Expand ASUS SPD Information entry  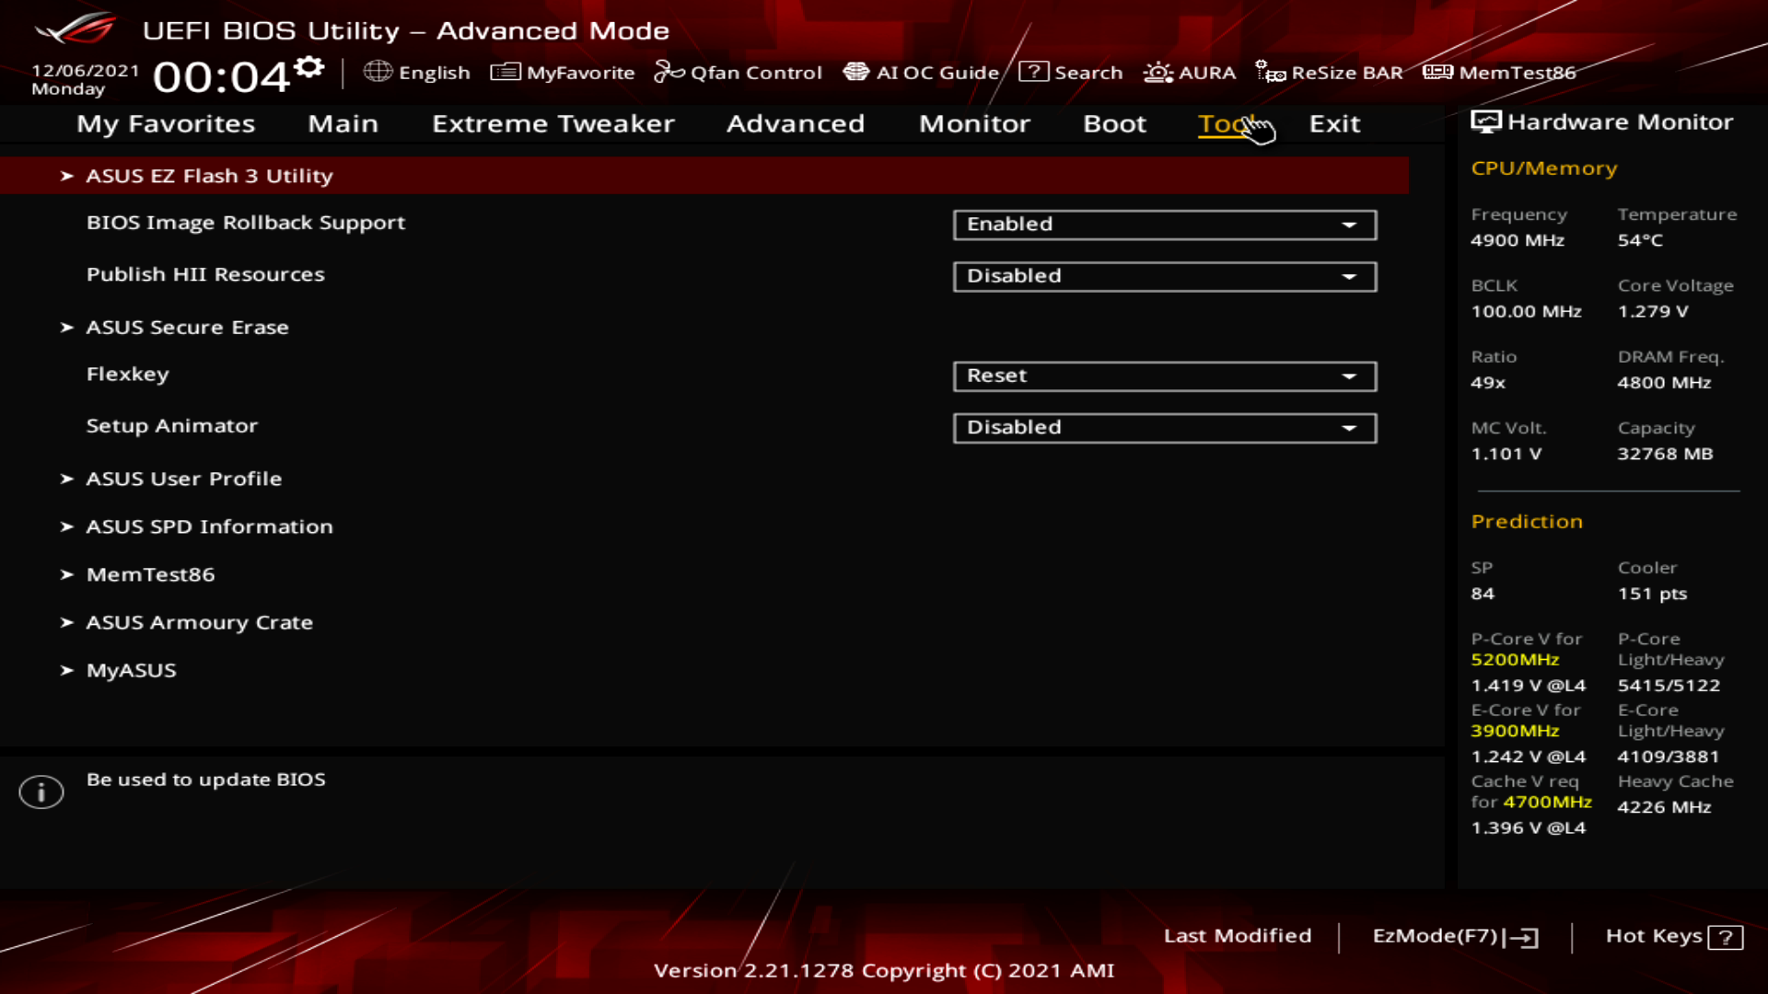[209, 526]
